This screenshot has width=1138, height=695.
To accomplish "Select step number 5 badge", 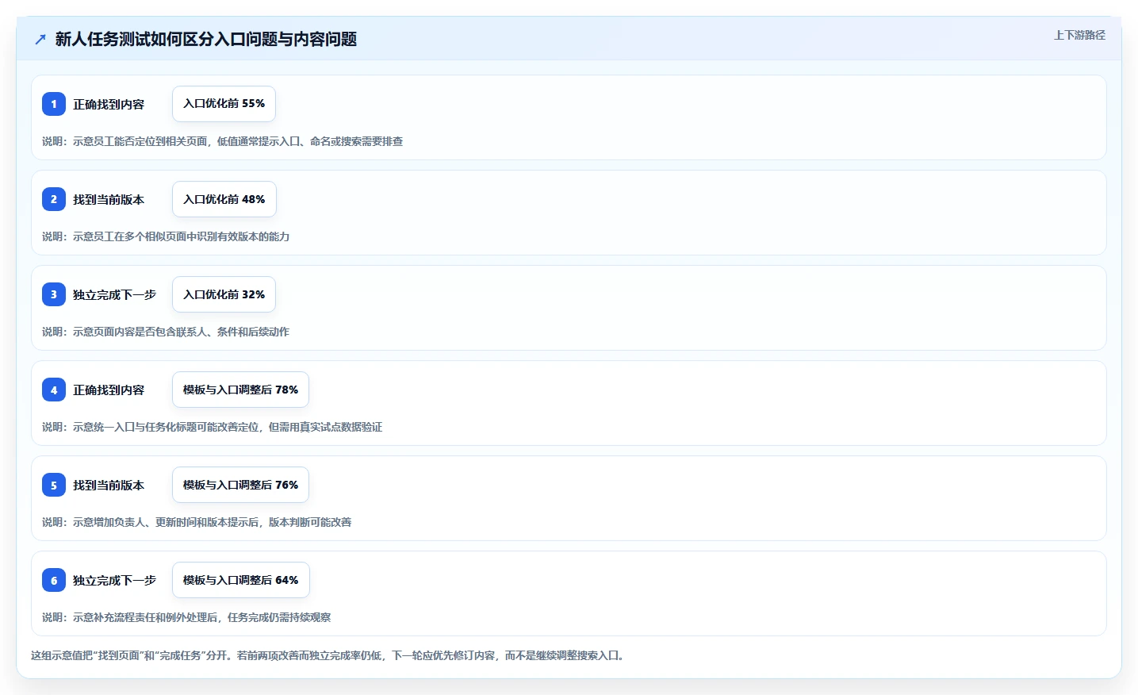I will pyautogui.click(x=54, y=485).
